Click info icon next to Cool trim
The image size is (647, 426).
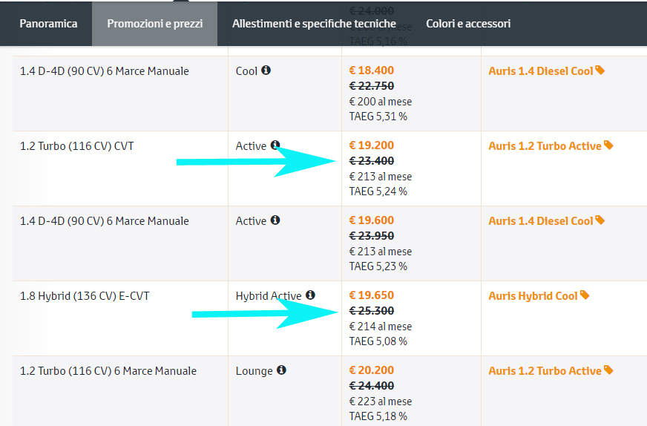point(266,71)
